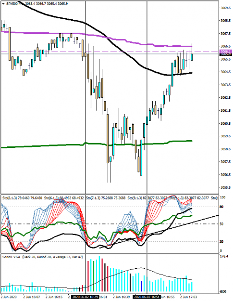Click the 3064.5 price axis label
This screenshot has height=301, width=233.
pos(226,72)
